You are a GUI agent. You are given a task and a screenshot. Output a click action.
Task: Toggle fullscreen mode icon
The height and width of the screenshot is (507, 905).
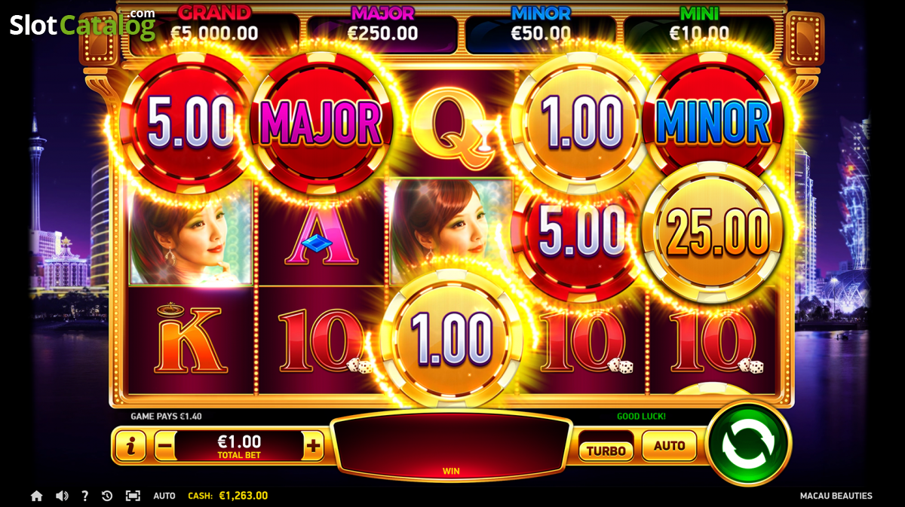pyautogui.click(x=133, y=496)
